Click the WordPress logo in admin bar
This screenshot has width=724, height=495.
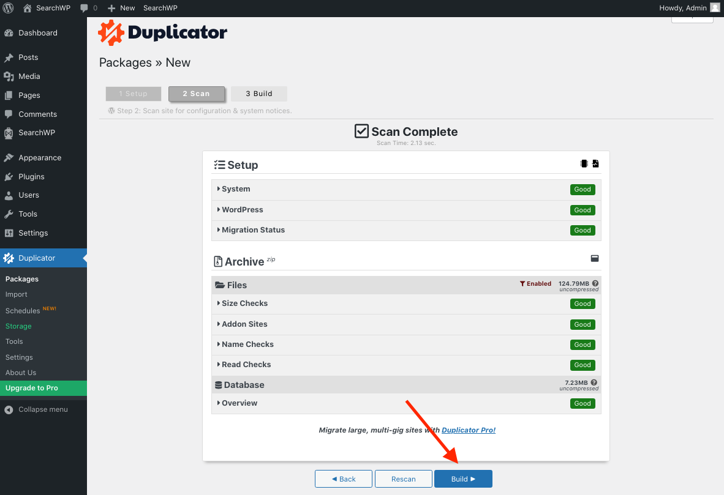point(9,8)
